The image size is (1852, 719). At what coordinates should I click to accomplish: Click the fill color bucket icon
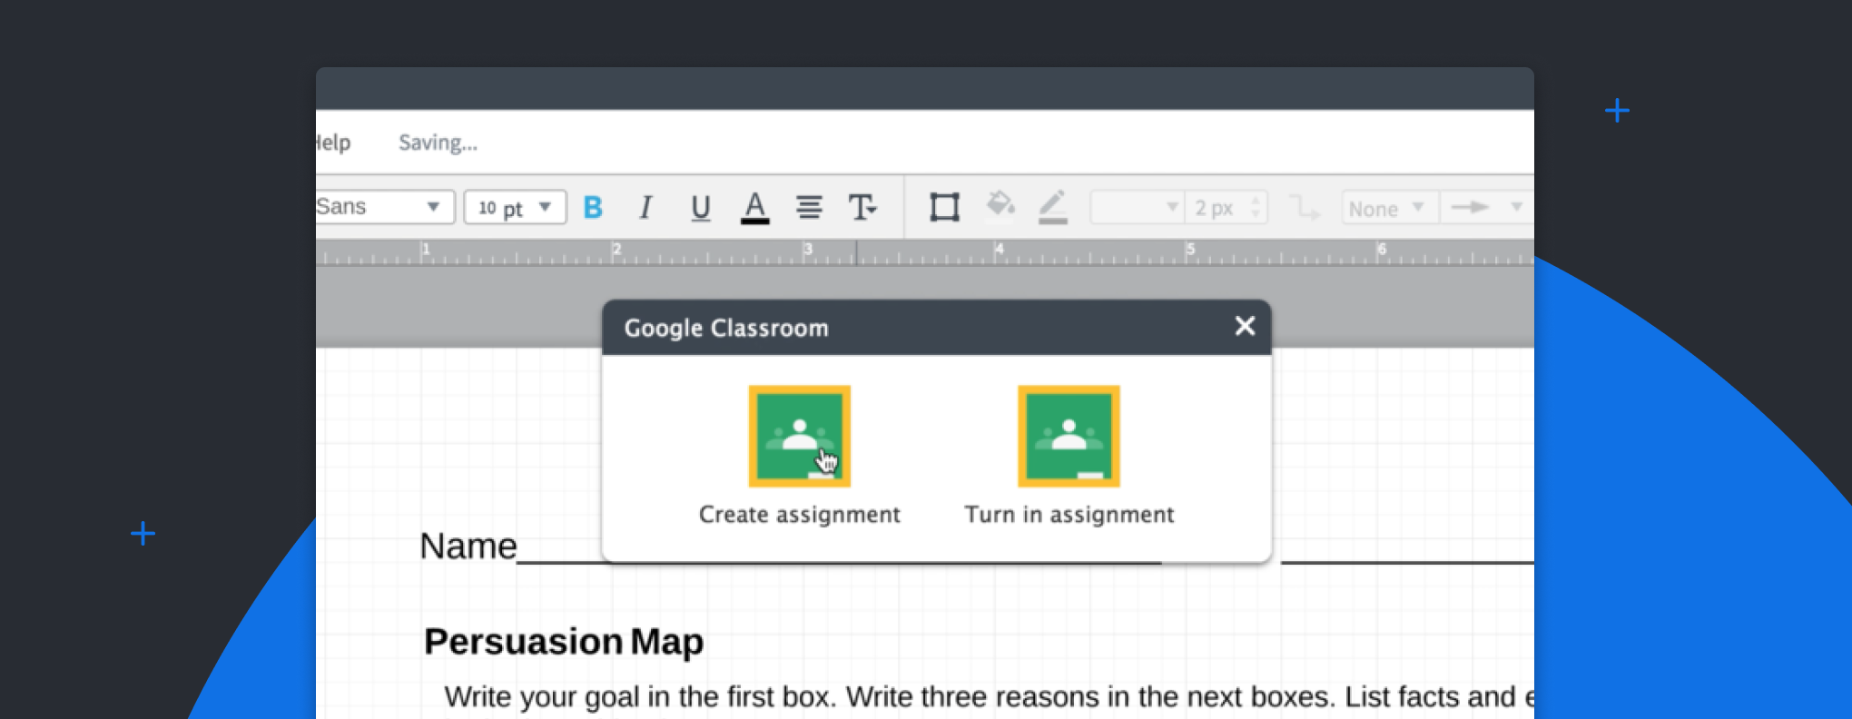[1000, 206]
